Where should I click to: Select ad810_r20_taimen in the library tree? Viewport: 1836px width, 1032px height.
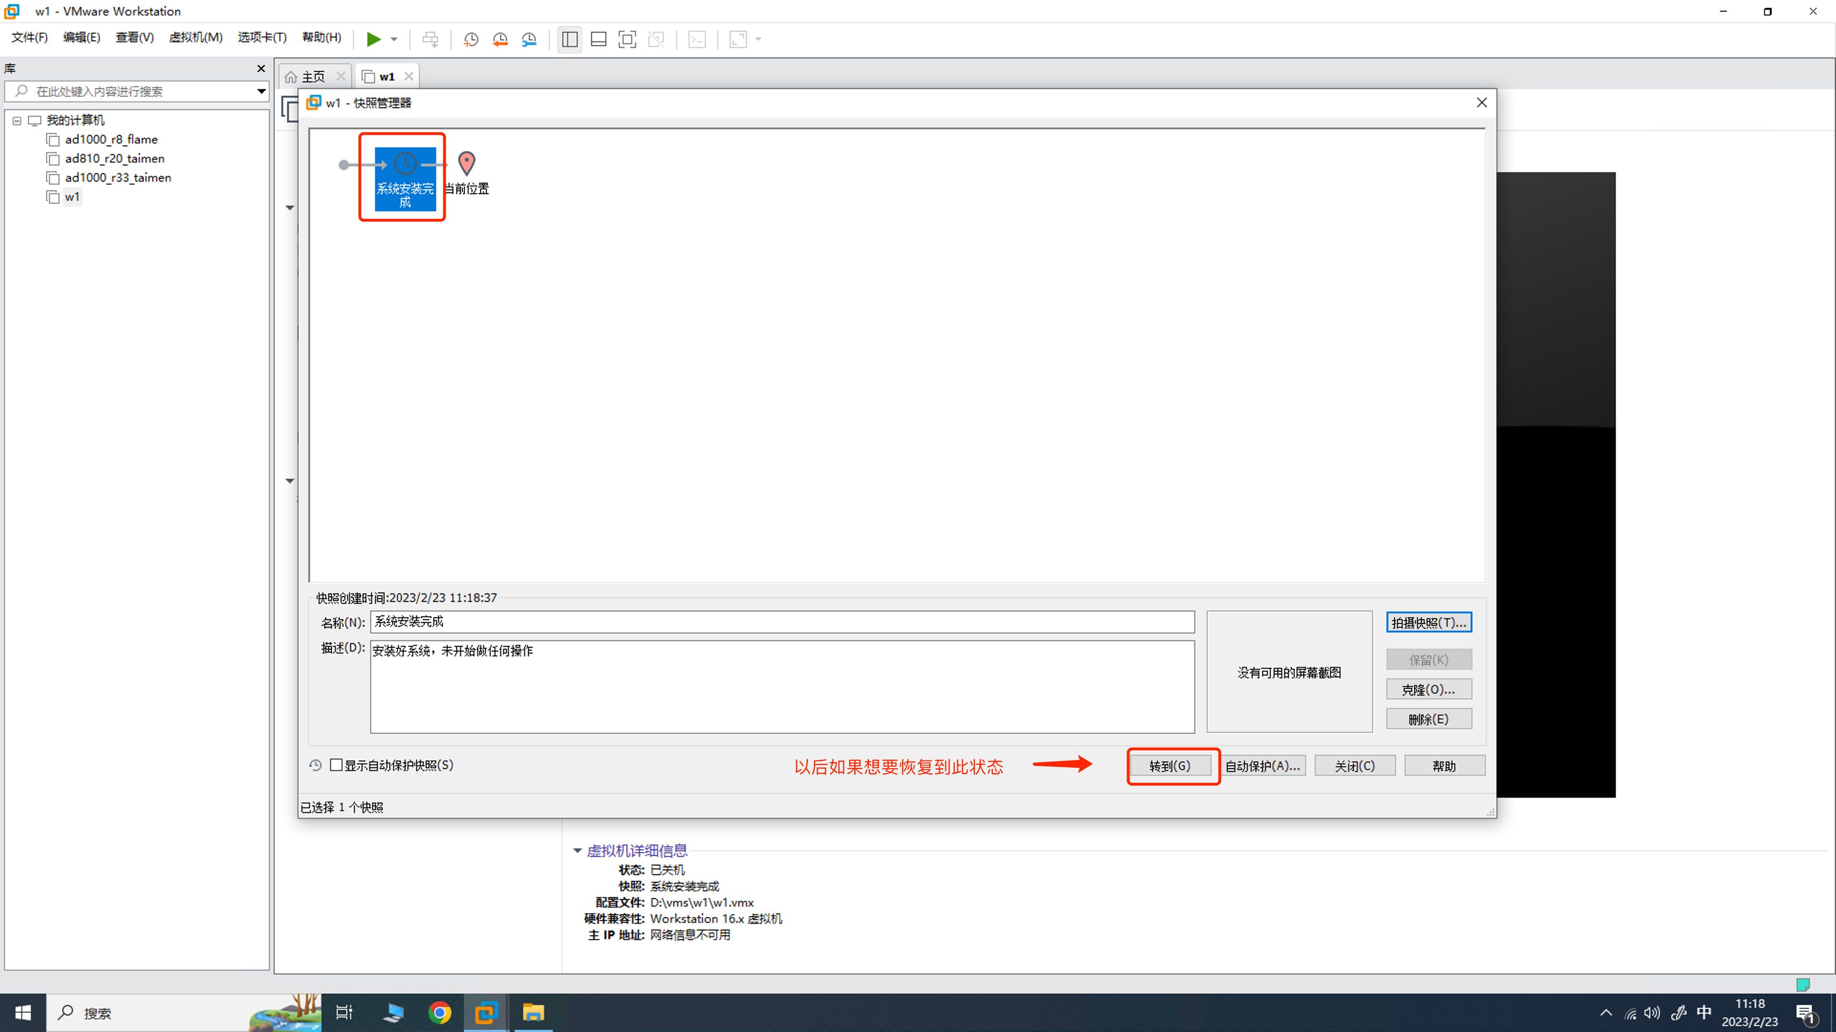[115, 158]
